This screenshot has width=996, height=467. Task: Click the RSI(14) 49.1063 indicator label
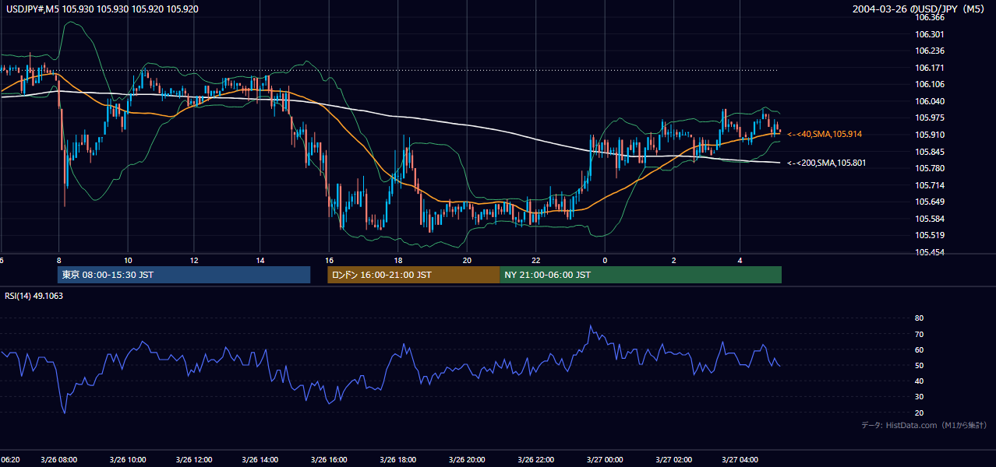click(34, 296)
